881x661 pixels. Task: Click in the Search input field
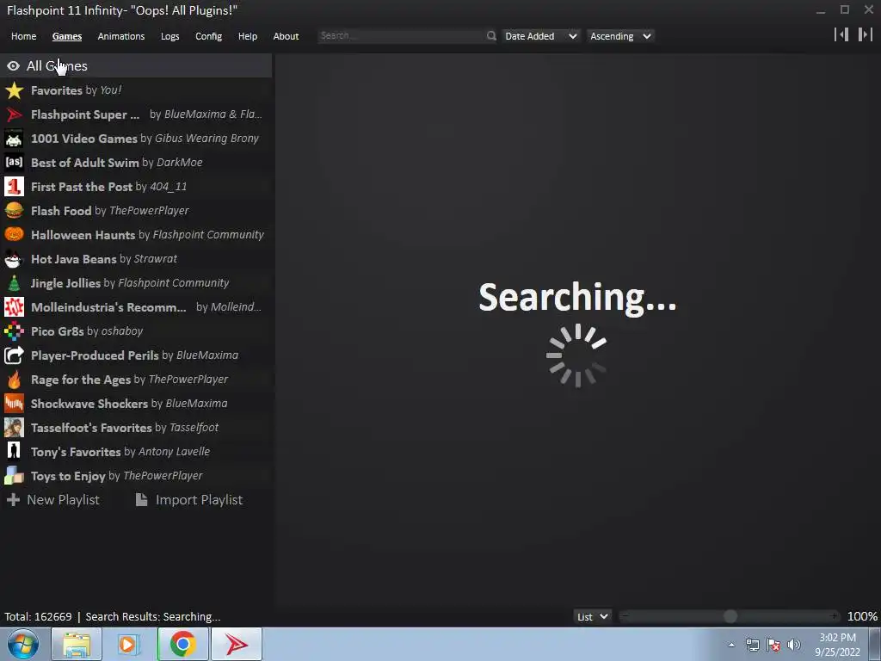click(401, 36)
